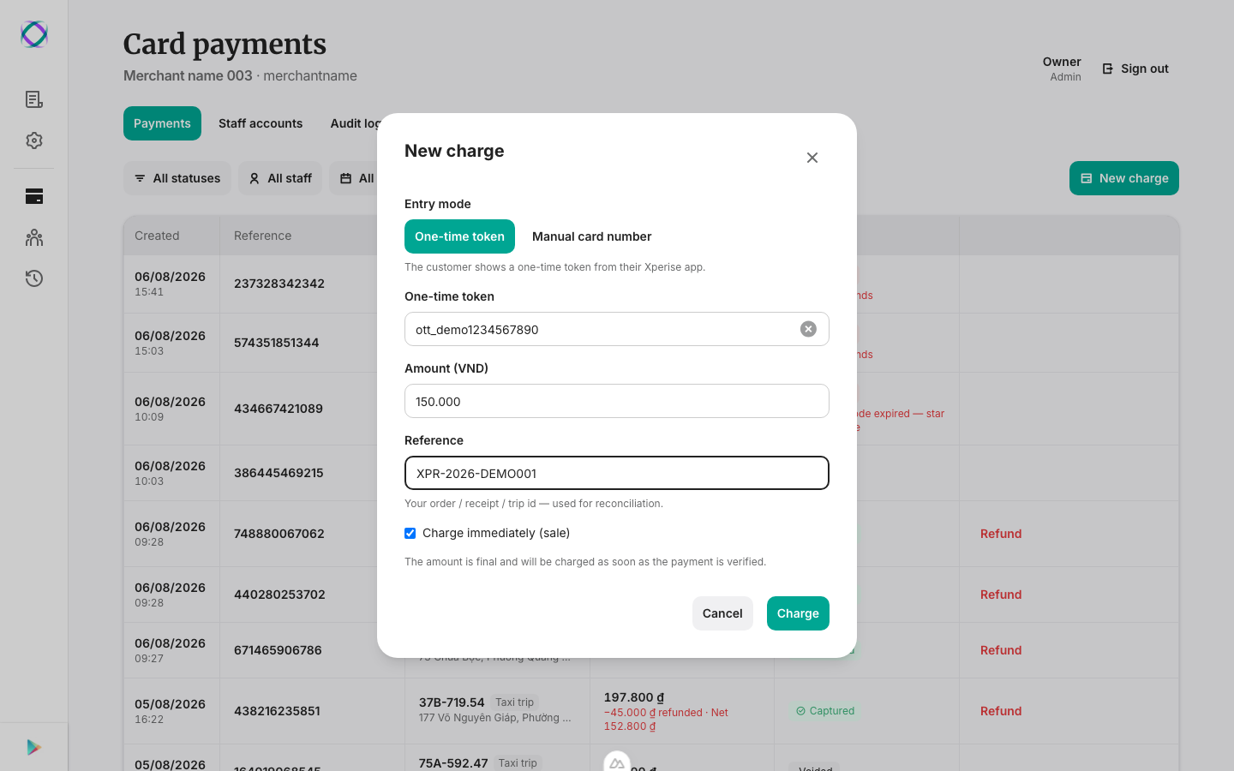Switch to the Audit log tab

click(354, 123)
